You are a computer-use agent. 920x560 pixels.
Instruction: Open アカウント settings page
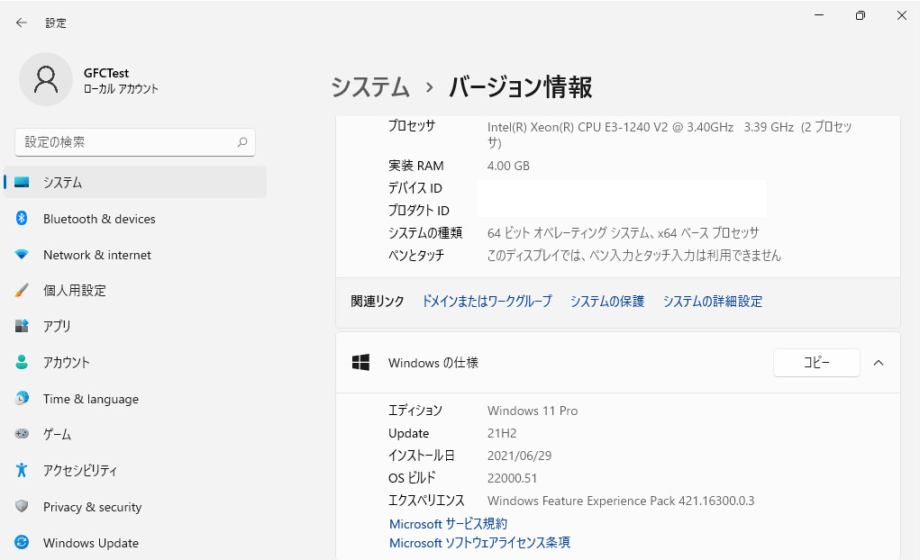point(135,363)
